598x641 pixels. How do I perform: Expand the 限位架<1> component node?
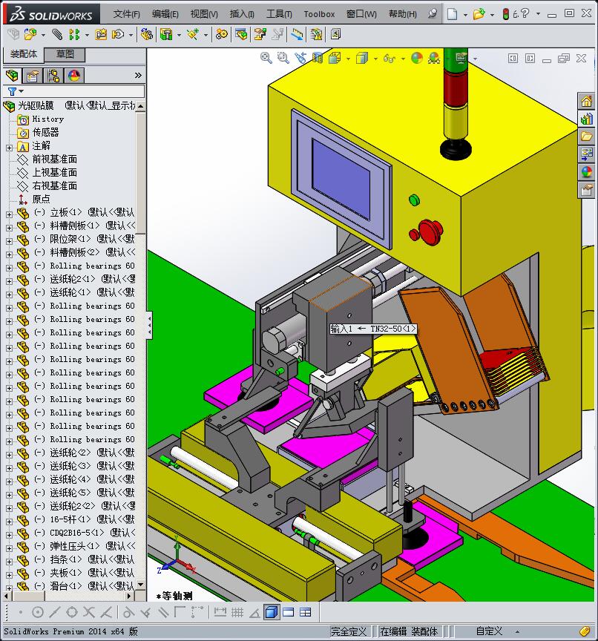click(x=9, y=241)
